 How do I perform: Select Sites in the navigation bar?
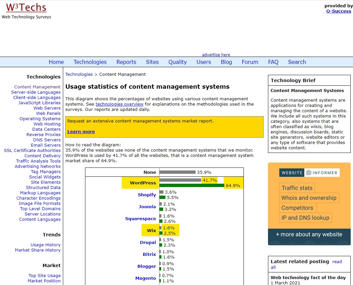coord(152,62)
